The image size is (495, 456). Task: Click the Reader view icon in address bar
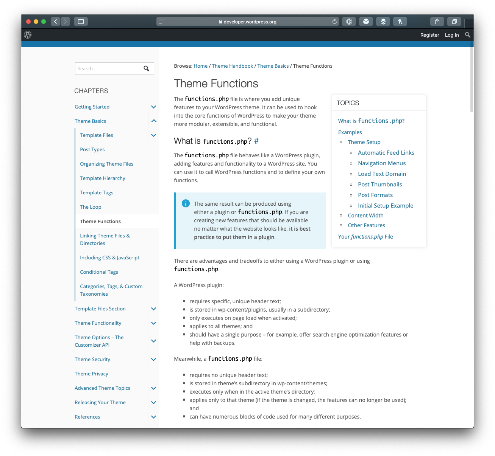(x=162, y=22)
